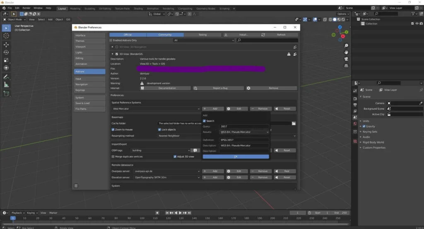424x229 pixels.
Task: Toggle the Zoom to mouse checkbox
Action: click(x=113, y=130)
